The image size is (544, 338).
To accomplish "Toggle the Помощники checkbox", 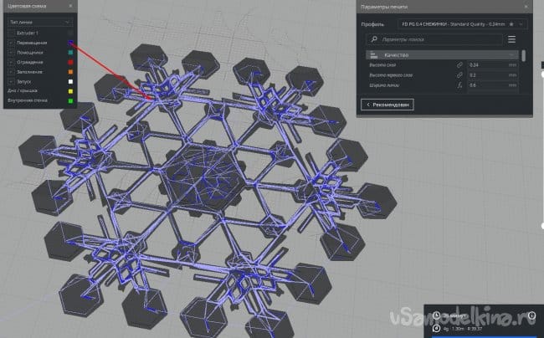I will coord(11,52).
